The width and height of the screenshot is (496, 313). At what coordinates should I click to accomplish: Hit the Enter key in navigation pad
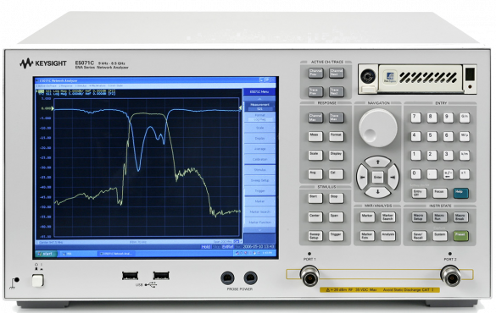[377, 178]
